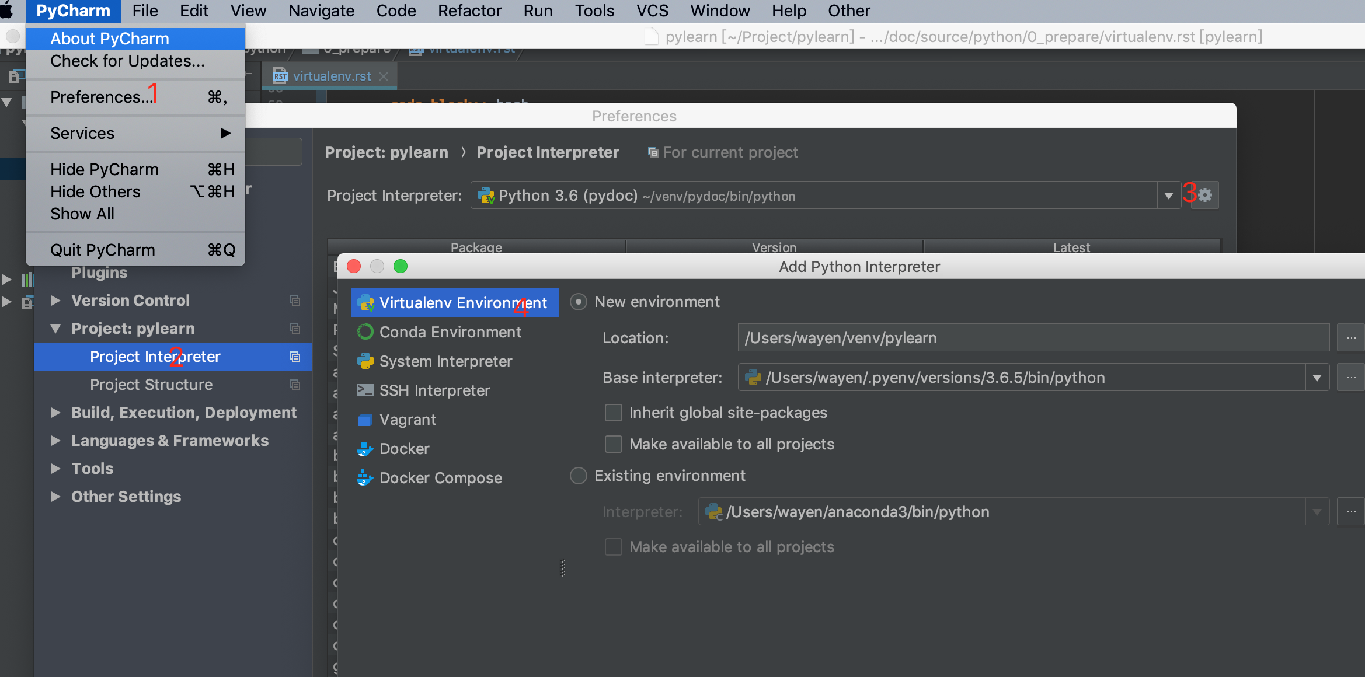The height and width of the screenshot is (677, 1365).
Task: Click copy icon beside Project Interpreter row
Action: click(295, 357)
